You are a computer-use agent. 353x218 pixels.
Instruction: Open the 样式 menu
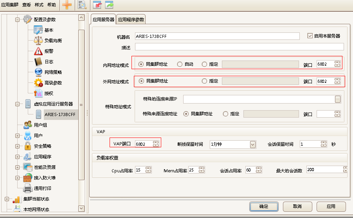tap(39, 5)
